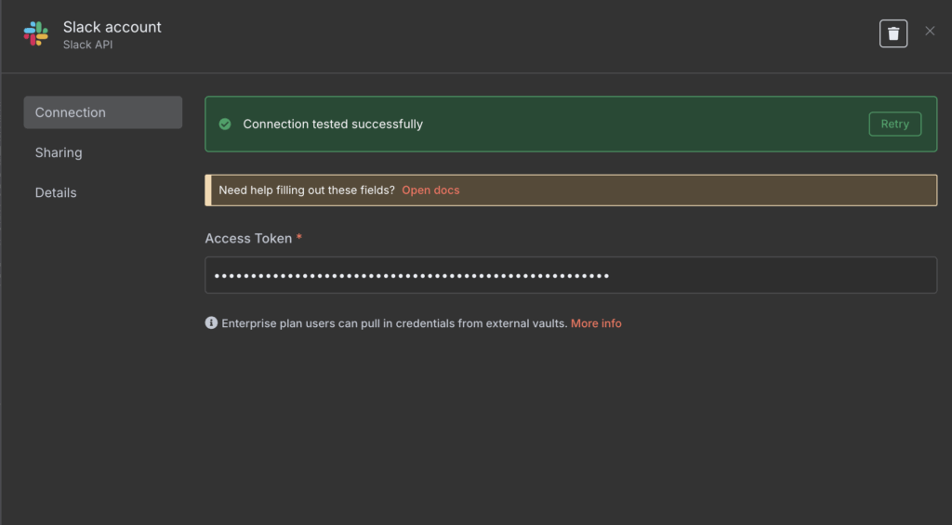Click the info icon beside Enterprise note
Viewport: 952px width, 525px height.
pos(211,322)
